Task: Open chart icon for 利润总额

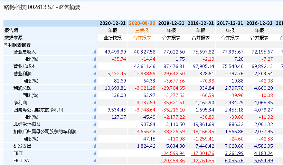Action: (x=94, y=88)
